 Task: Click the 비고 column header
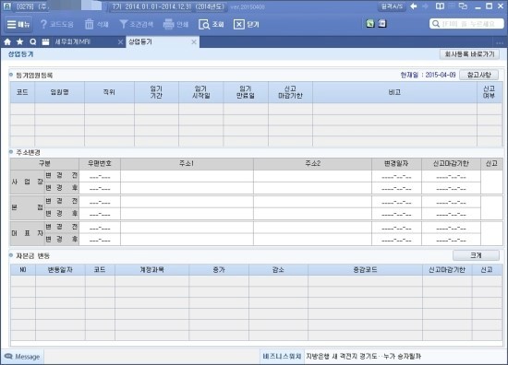(x=394, y=92)
